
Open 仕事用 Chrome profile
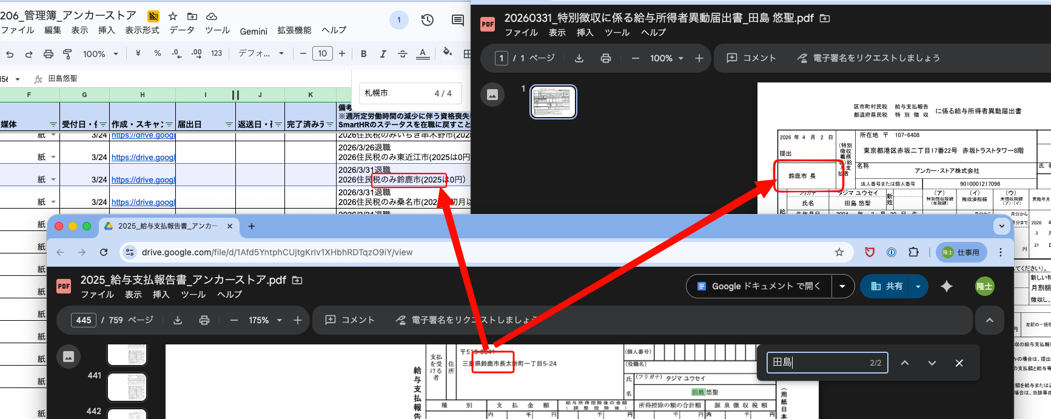pyautogui.click(x=961, y=252)
